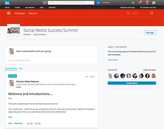Click the Groups icon in red banner
The width and height of the screenshot is (164, 129).
click(9, 13)
